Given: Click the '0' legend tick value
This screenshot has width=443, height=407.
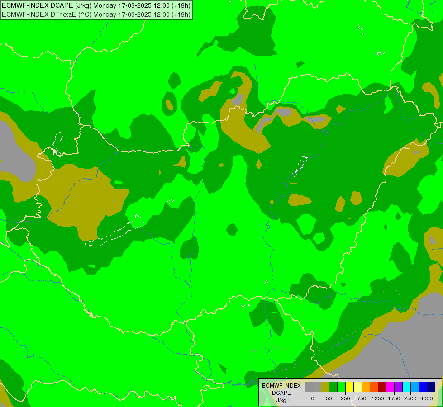Looking at the screenshot, I should click(313, 398).
